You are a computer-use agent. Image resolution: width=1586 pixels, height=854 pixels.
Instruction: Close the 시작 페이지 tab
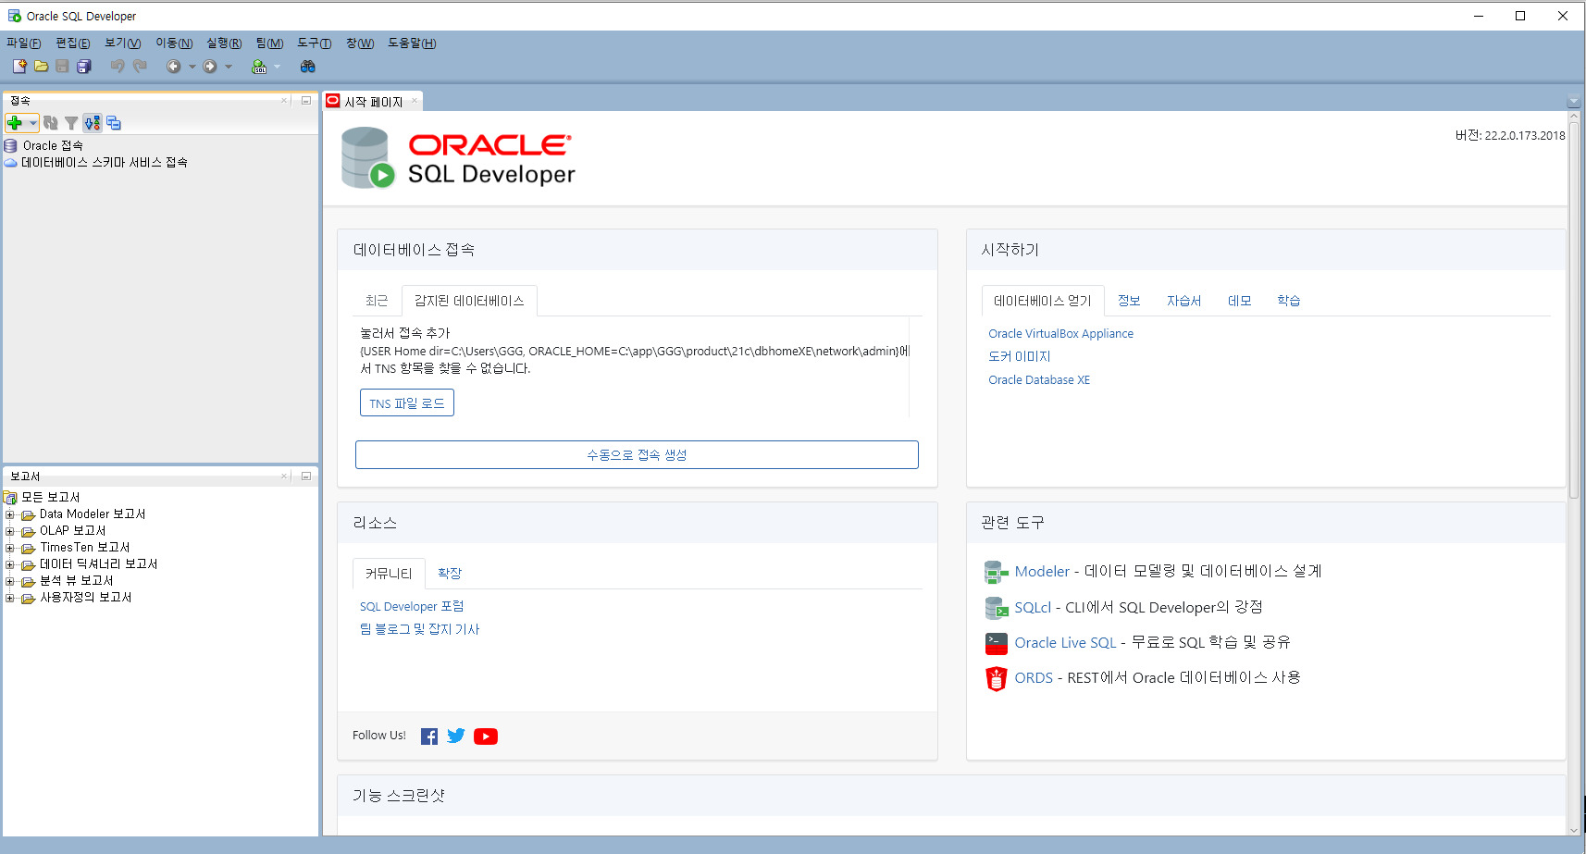tap(415, 101)
